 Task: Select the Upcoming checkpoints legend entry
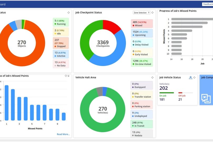(142, 33)
